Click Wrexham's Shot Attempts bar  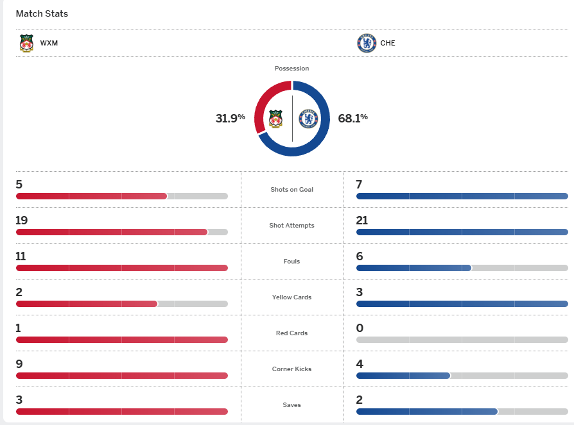(112, 232)
